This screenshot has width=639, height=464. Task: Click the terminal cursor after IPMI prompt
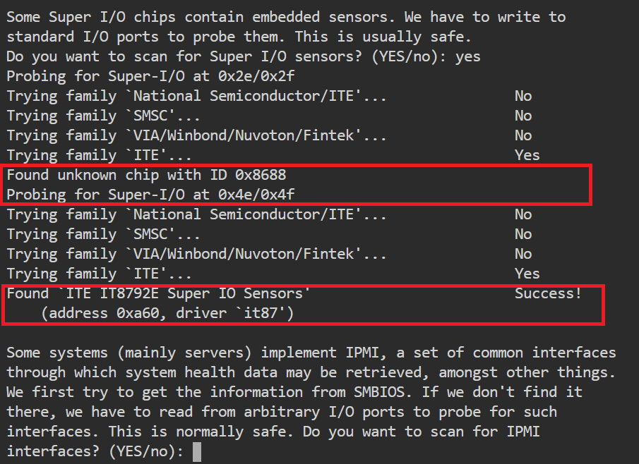pos(197,452)
